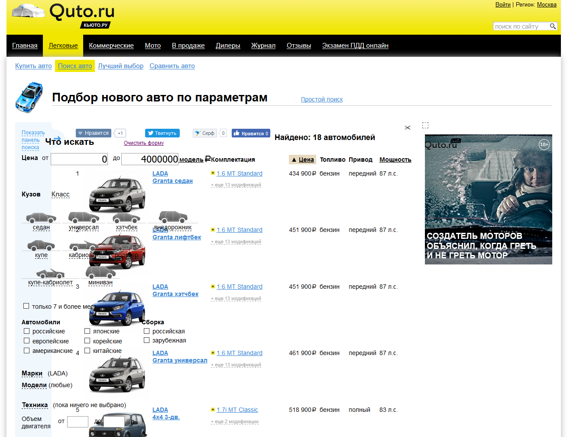570x437 pixels.
Task: Click the Серф share button
Action: (x=204, y=133)
